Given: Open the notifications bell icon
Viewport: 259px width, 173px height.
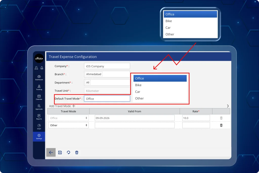Looking at the screenshot, I should [42, 68].
